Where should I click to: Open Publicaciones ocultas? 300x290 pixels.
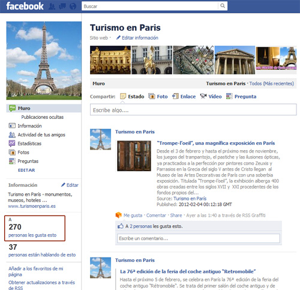coord(43,117)
